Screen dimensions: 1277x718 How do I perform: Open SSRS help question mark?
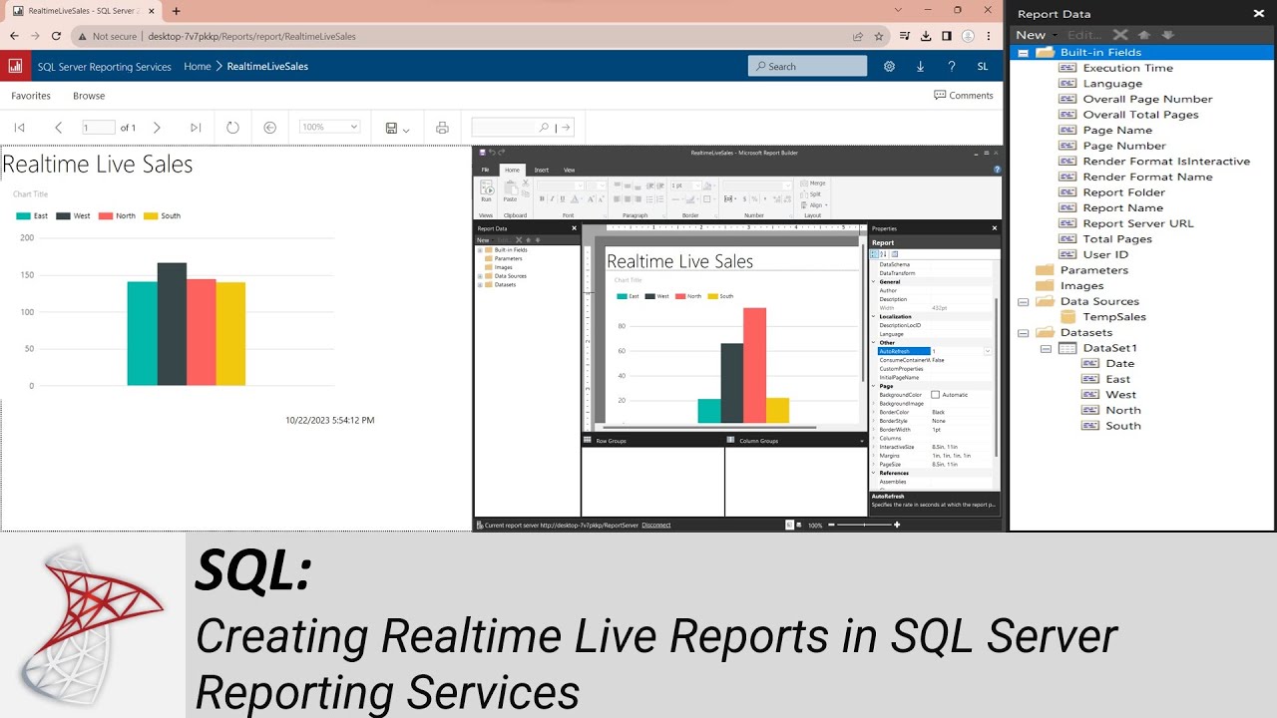point(952,67)
